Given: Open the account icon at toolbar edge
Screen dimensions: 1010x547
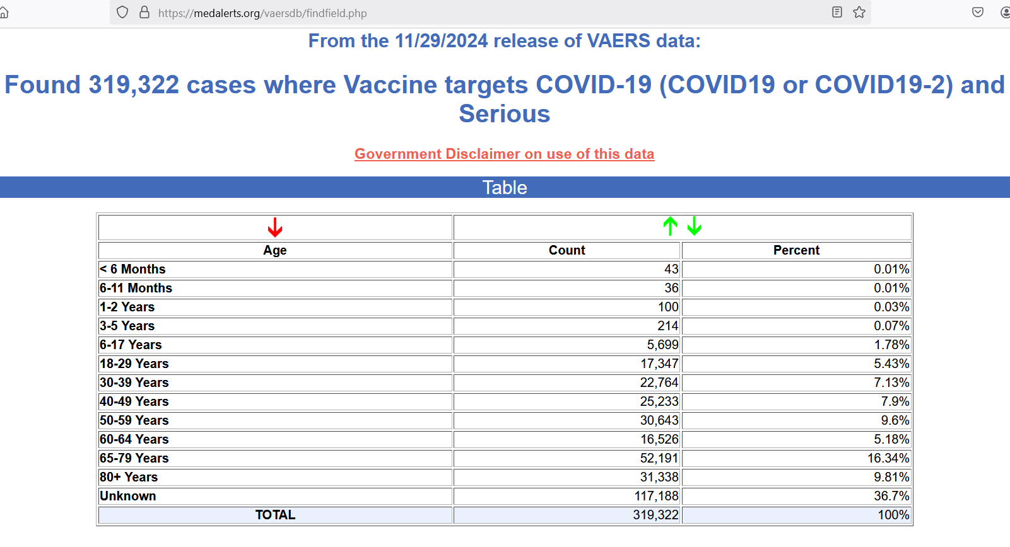Looking at the screenshot, I should pos(1005,12).
